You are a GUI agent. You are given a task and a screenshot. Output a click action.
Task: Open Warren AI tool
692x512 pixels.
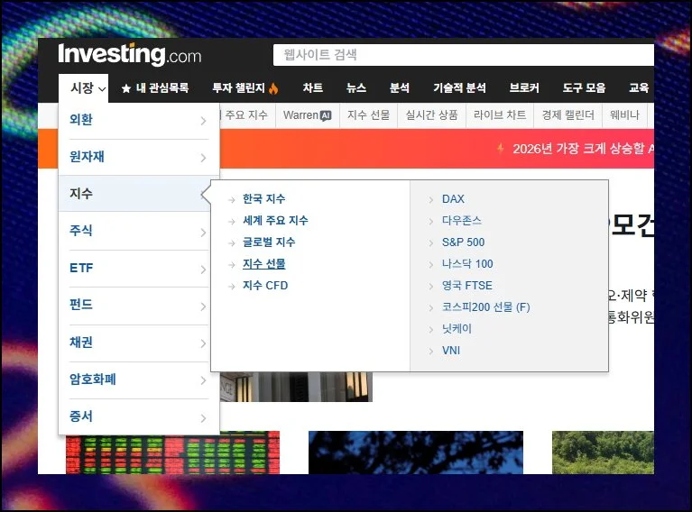307,115
